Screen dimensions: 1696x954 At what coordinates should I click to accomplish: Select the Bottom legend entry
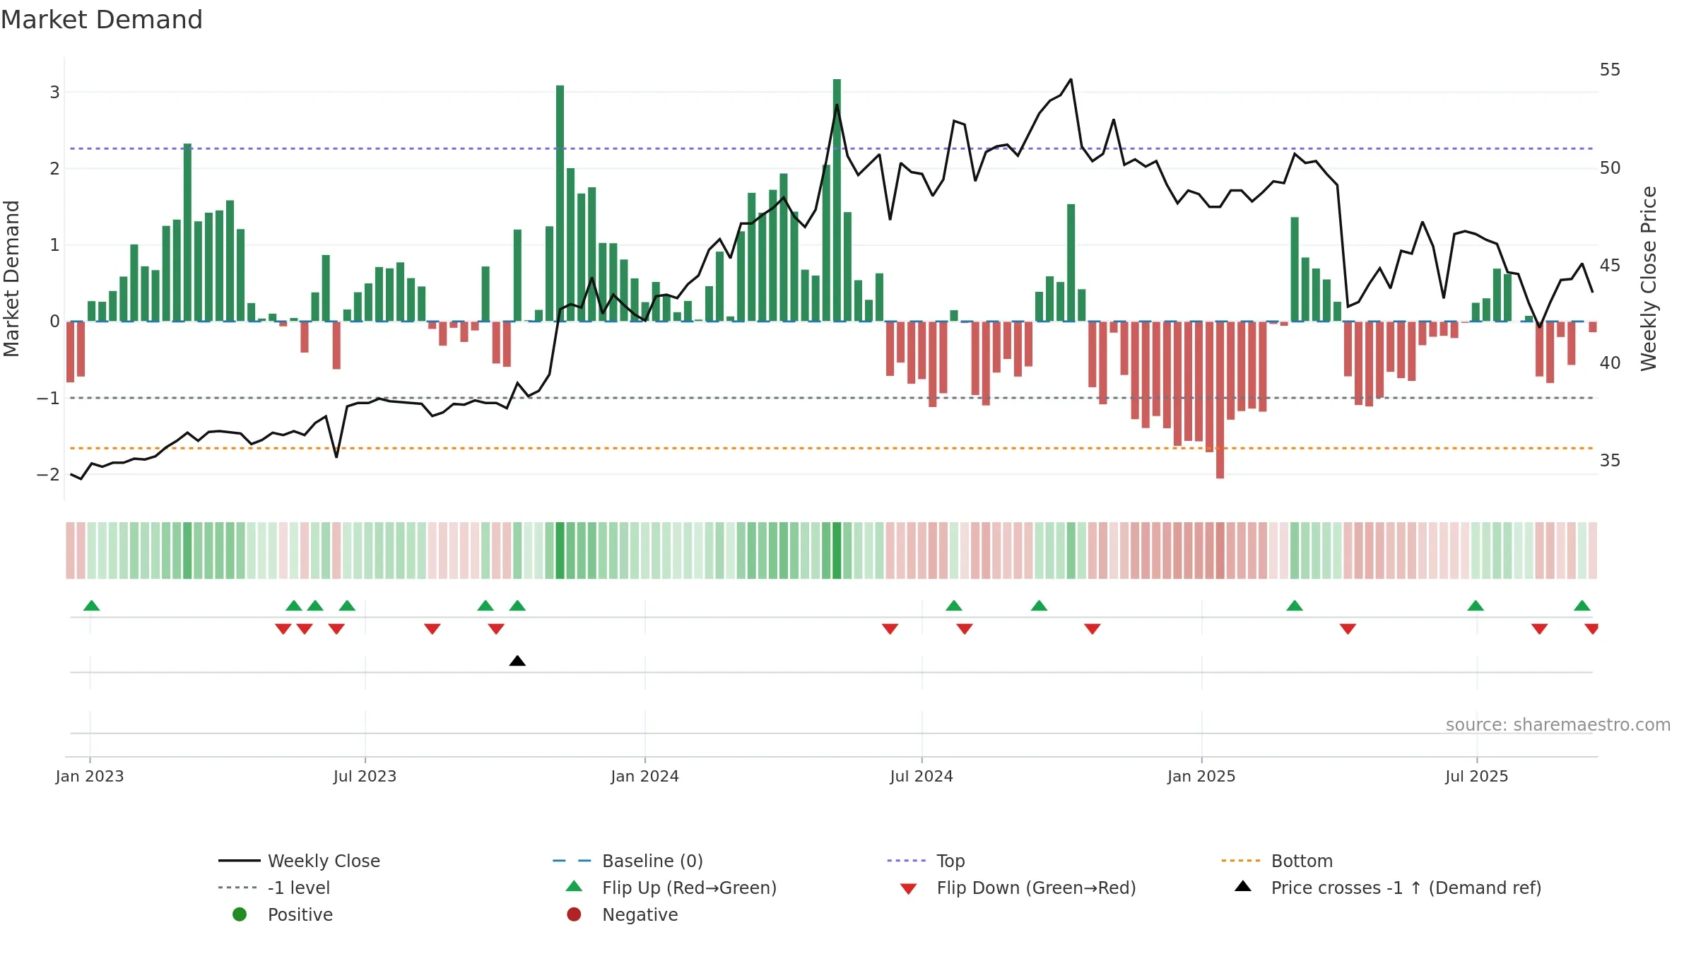tap(1277, 861)
